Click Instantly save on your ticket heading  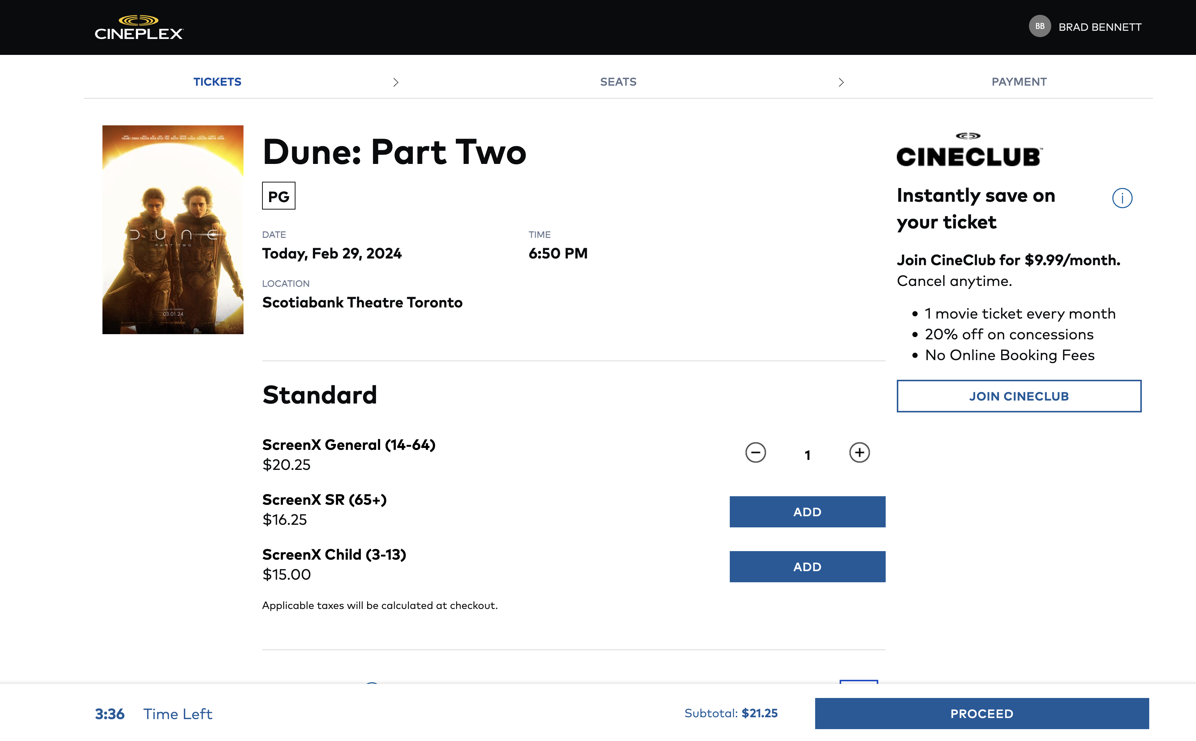click(x=976, y=209)
